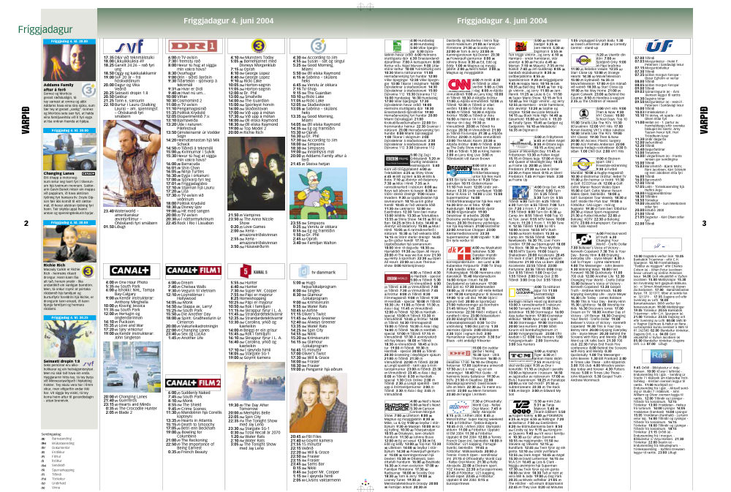Screen dimensions: 731x492
Task: Click the Krusty the Clown Simpsons image
Action: pos(319,192)
